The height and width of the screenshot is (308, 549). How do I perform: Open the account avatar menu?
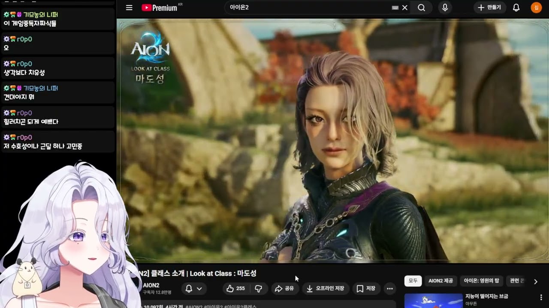click(536, 8)
